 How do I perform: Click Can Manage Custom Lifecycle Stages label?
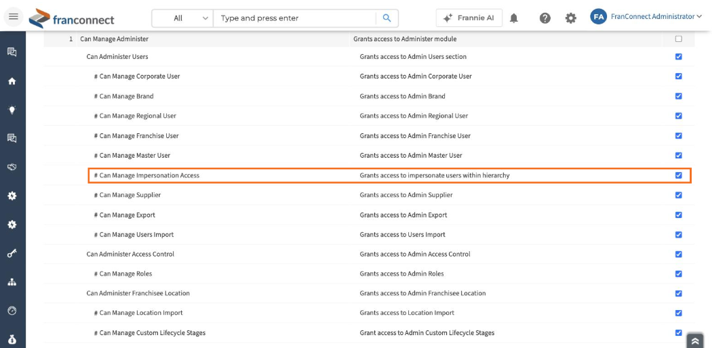coord(150,332)
